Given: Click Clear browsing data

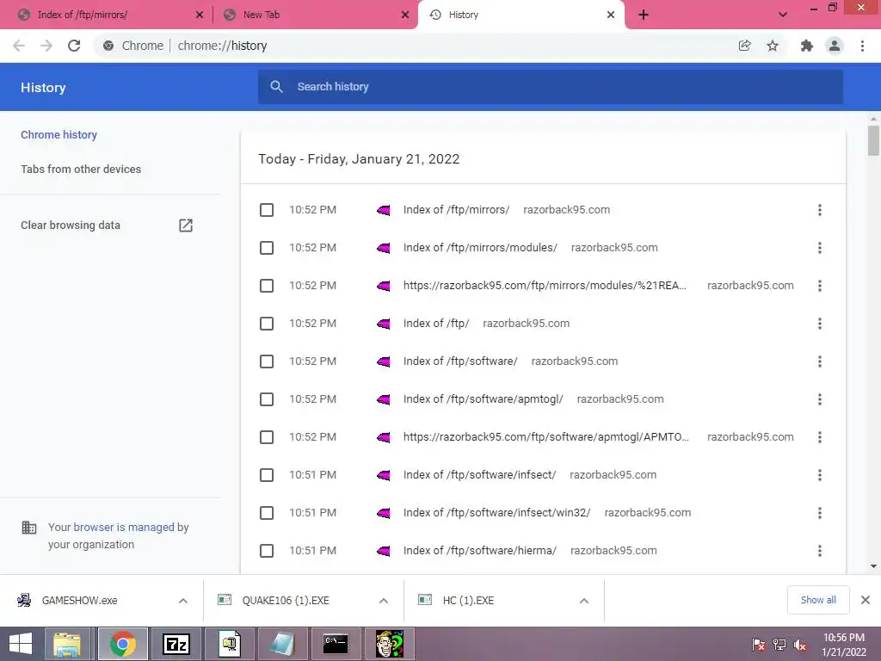Looking at the screenshot, I should pyautogui.click(x=71, y=225).
